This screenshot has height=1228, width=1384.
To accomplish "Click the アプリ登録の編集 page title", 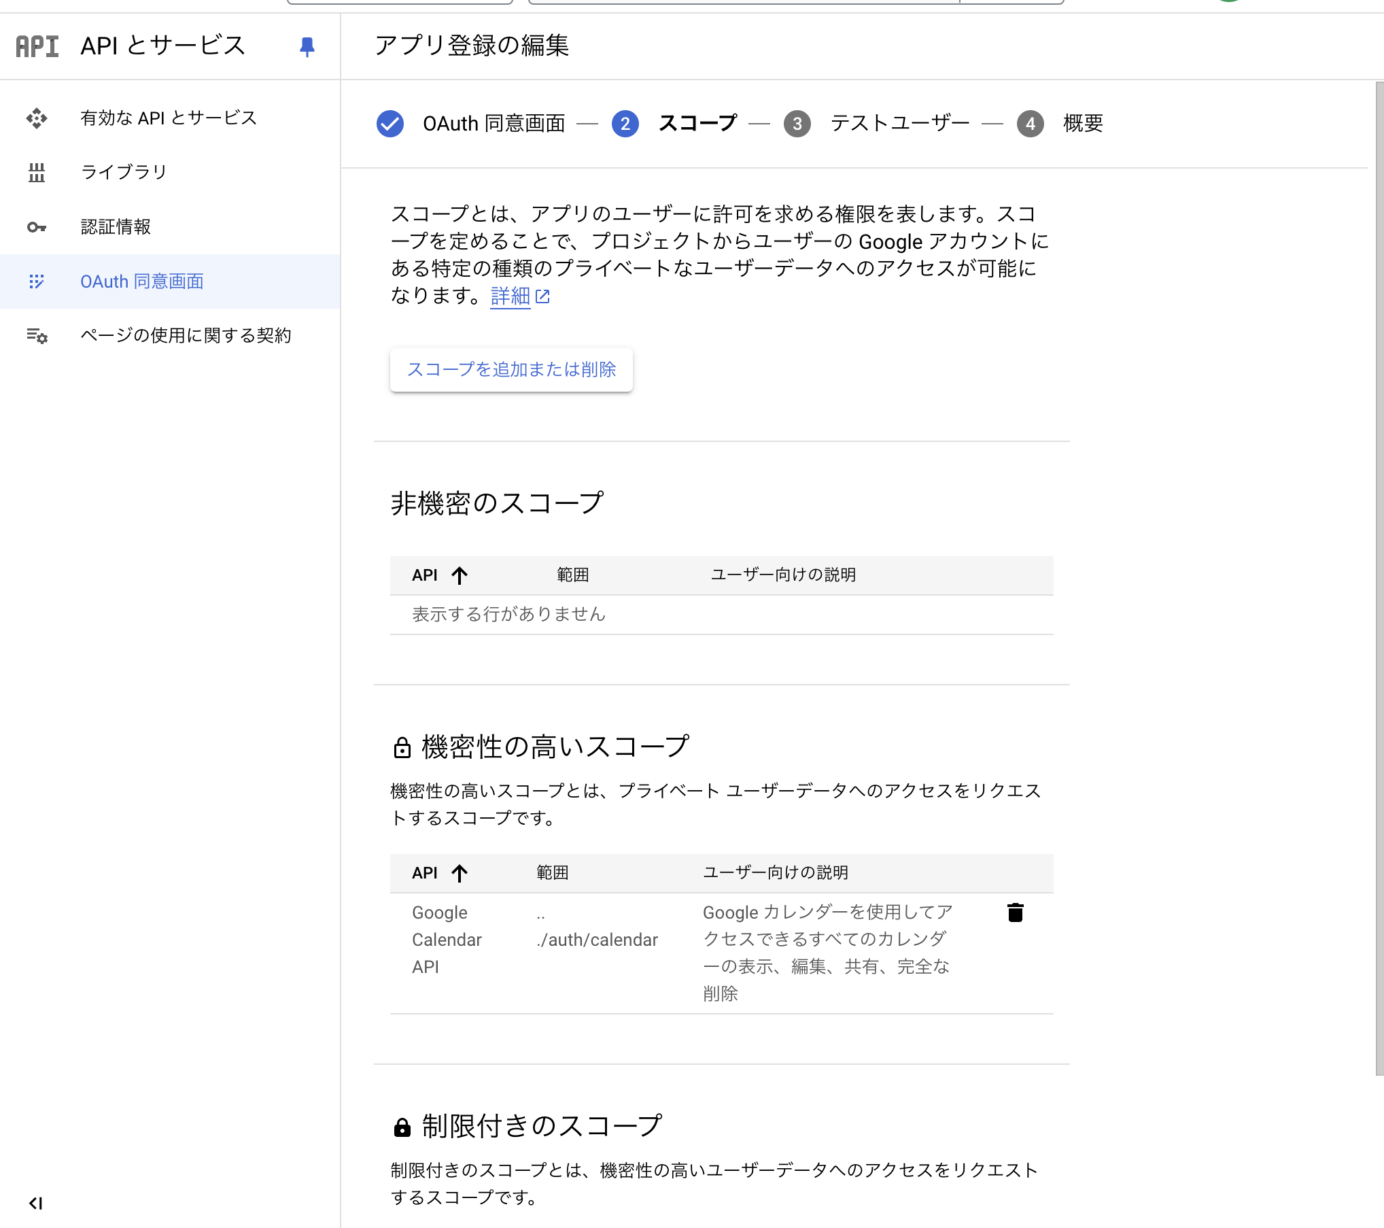I will [472, 46].
